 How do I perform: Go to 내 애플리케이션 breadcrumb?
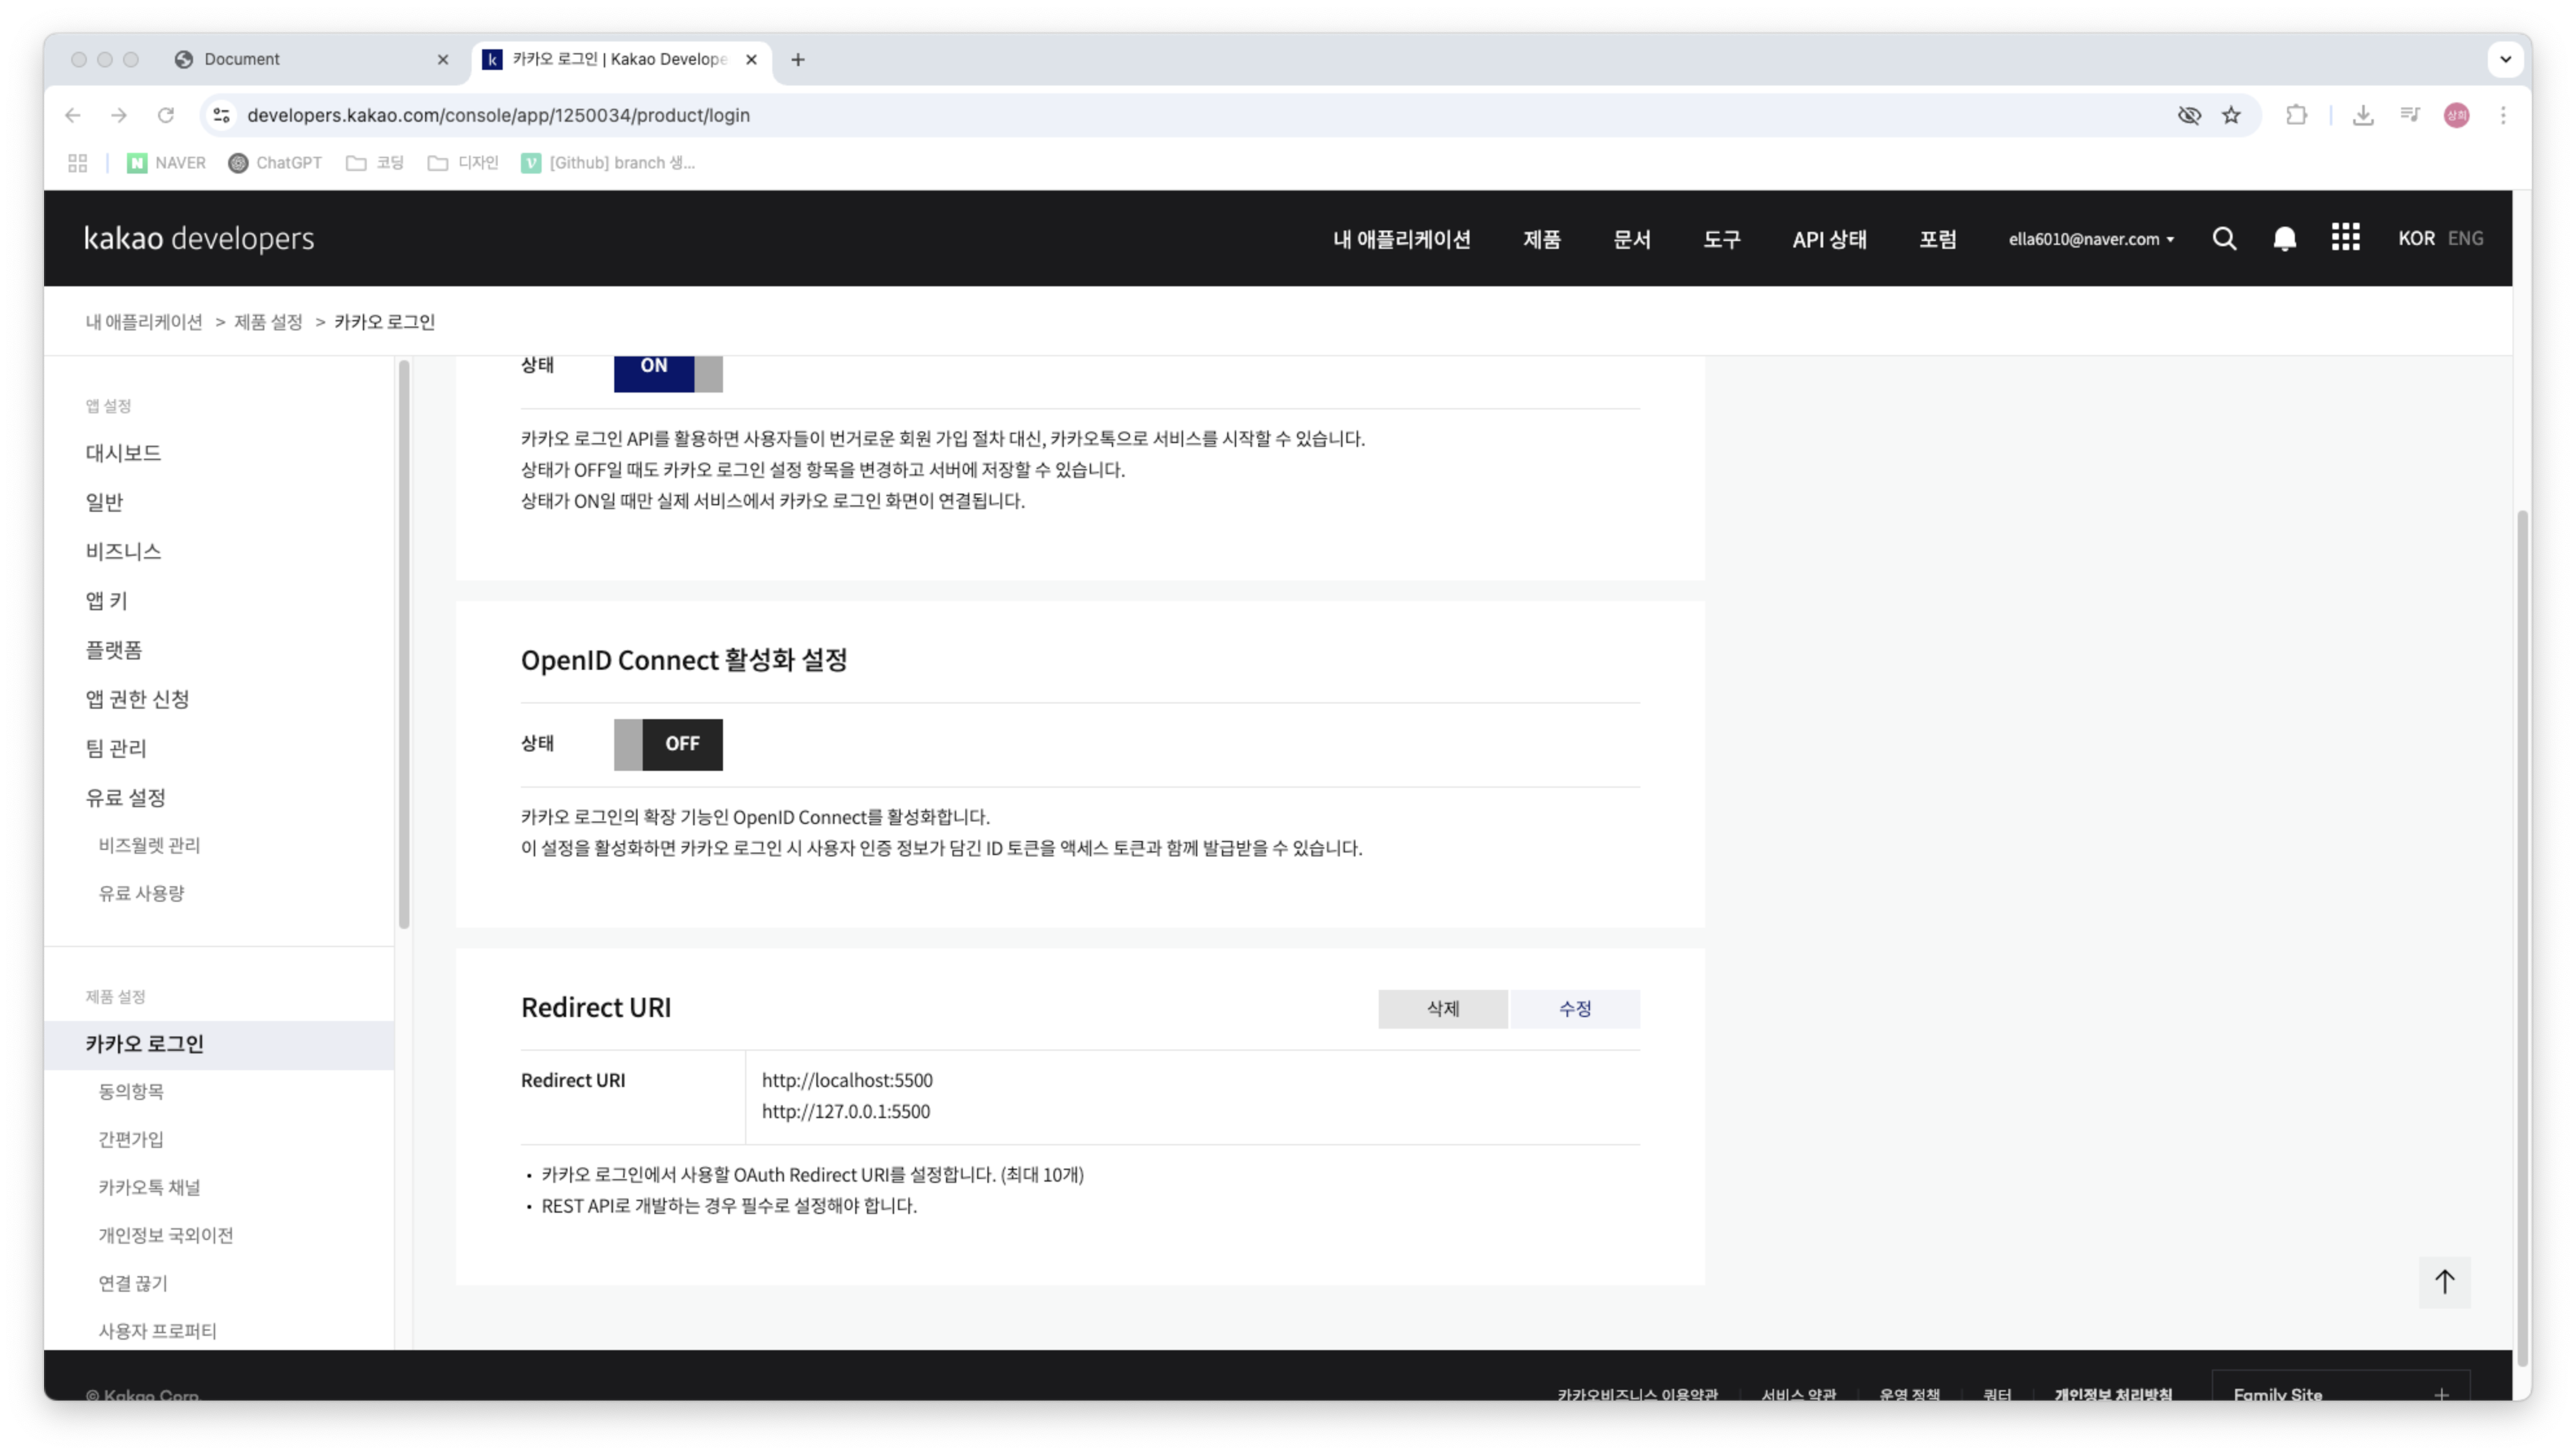(144, 322)
